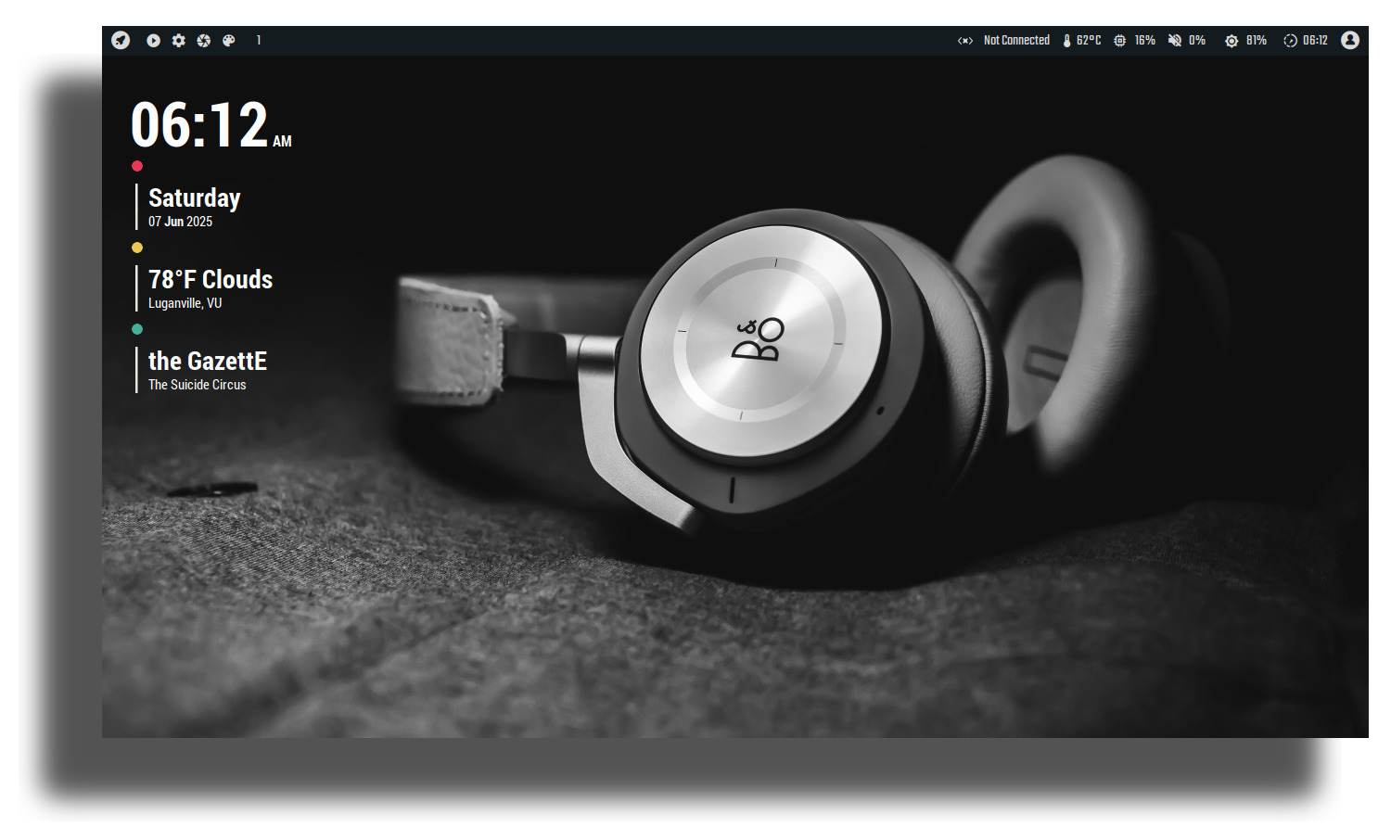This screenshot has height=840, width=1391.
Task: Click the disconnected network icon
Action: [x=965, y=41]
